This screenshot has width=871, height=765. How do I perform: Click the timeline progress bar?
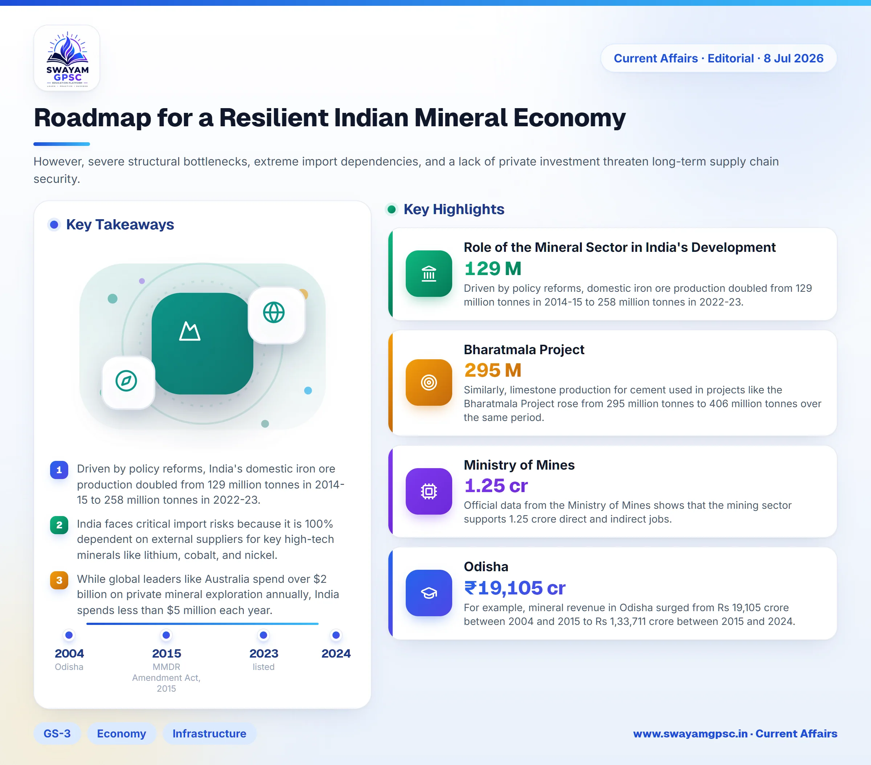coord(203,623)
